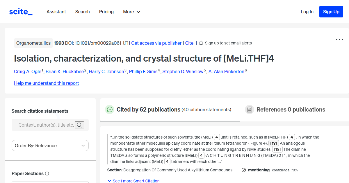Image resolution: width=349 pixels, height=183 pixels.
Task: Click the mentioning classification checkmark icon
Action: click(243, 170)
